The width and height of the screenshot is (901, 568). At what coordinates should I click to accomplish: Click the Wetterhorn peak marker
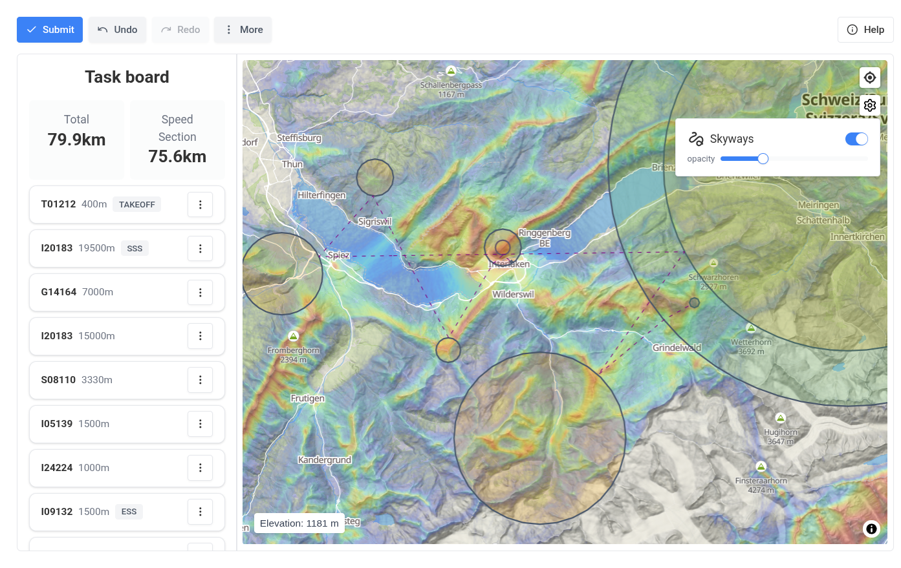coord(750,328)
